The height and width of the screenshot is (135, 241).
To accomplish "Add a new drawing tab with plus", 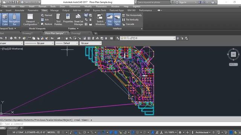I will point(96,33).
